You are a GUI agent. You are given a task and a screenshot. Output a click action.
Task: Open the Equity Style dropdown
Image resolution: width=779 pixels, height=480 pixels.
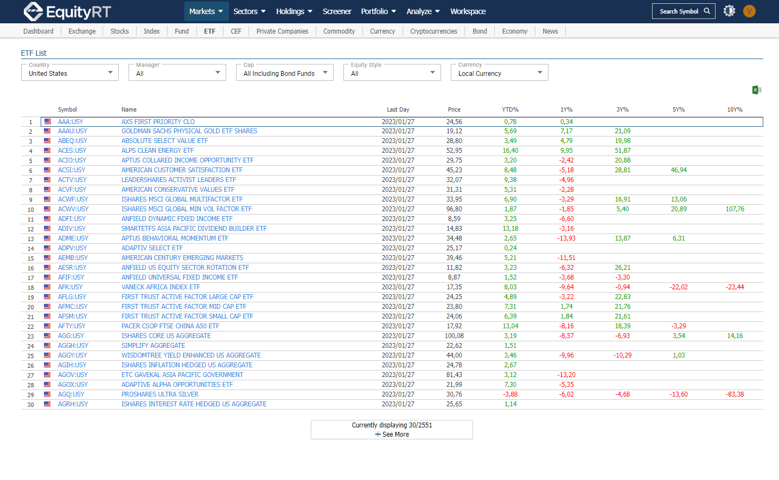tap(392, 73)
